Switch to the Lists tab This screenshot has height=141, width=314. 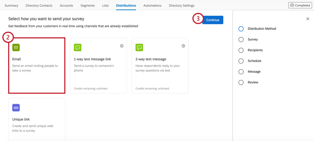click(105, 6)
